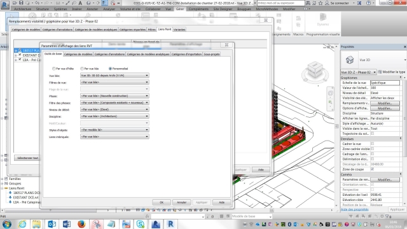The image size is (407, 229).
Task: Toggle the Zone de coupe checkbox
Action: tap(372, 169)
